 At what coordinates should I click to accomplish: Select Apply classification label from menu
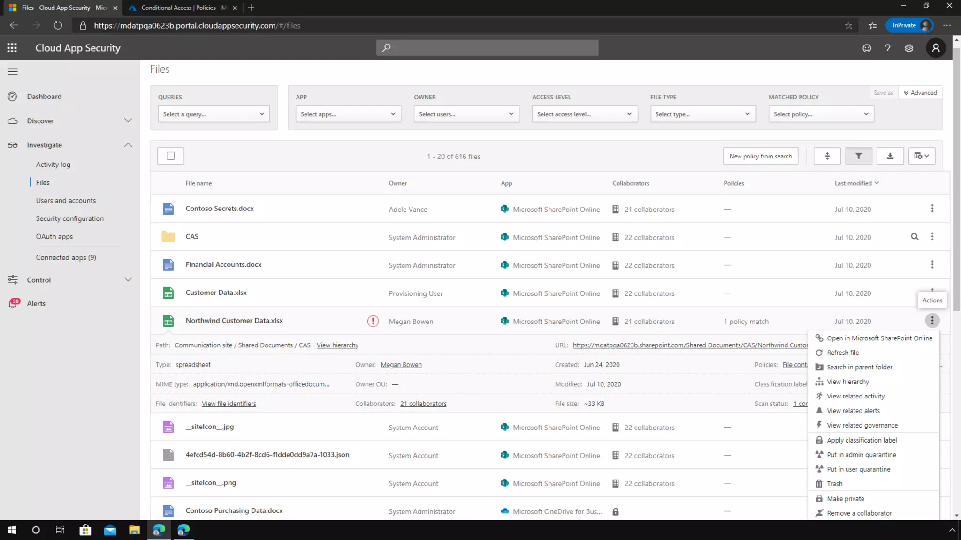[x=862, y=440]
